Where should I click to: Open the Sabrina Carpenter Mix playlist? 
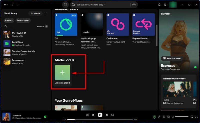click(26, 53)
